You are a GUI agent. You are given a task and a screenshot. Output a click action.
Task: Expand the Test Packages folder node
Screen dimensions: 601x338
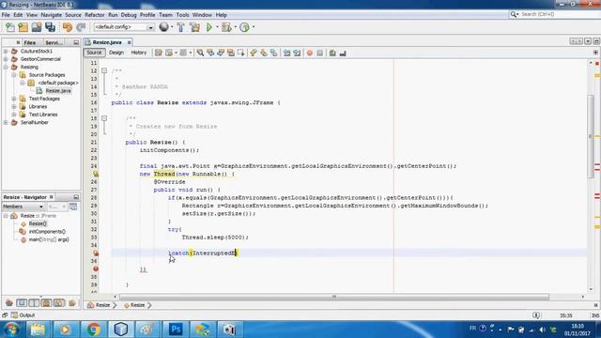14,99
